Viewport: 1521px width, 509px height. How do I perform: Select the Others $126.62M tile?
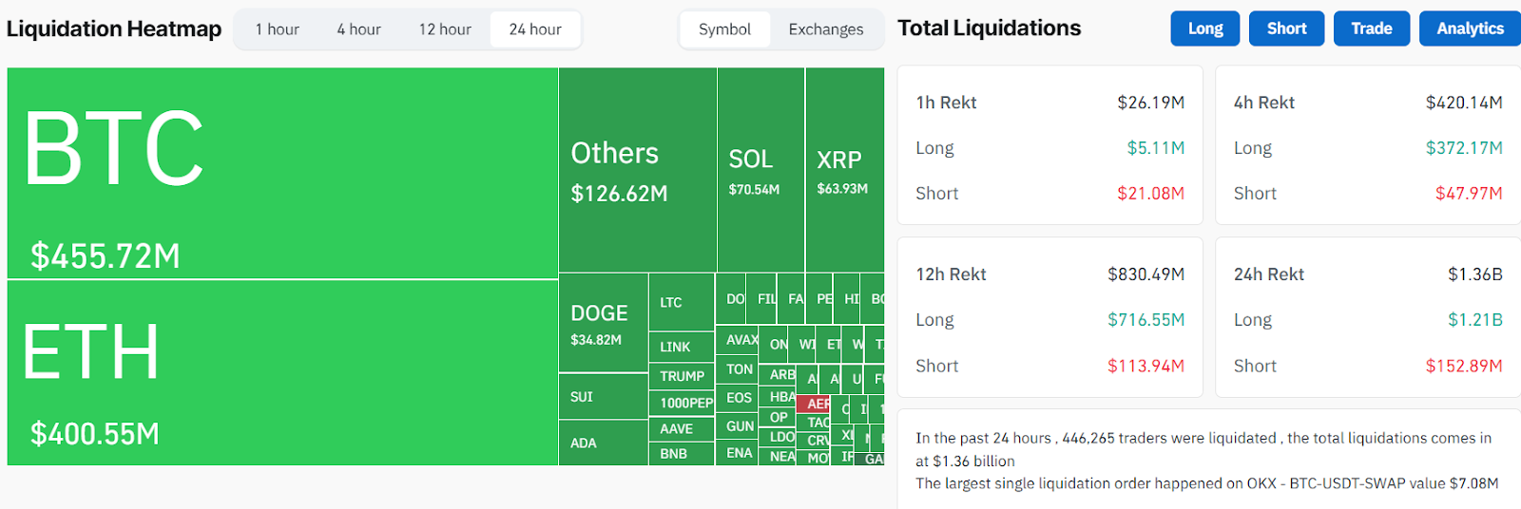637,171
